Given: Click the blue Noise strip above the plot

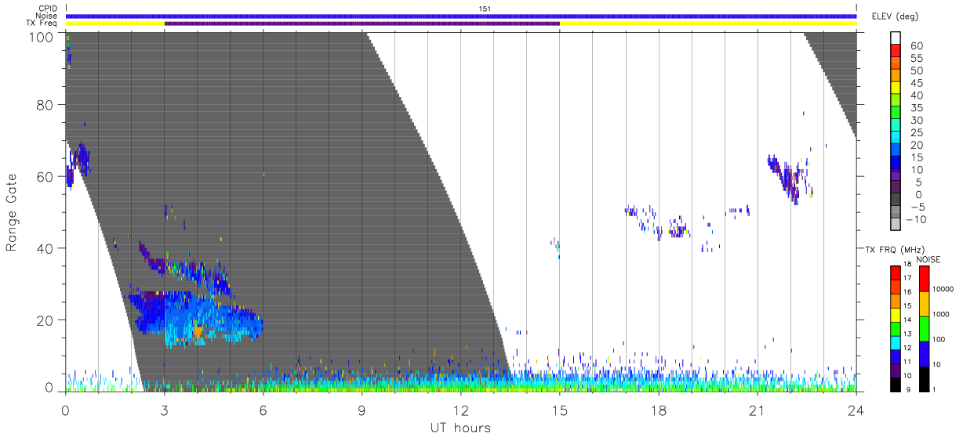Looking at the screenshot, I should click(461, 16).
